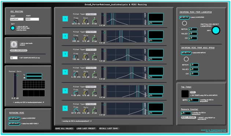Click the HOST field showing localhost

pyautogui.click(x=17, y=19)
